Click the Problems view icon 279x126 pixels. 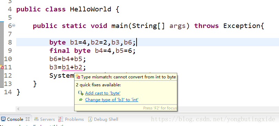(61, 119)
